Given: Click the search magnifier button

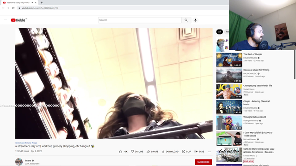Looking at the screenshot, I should tap(186, 20).
